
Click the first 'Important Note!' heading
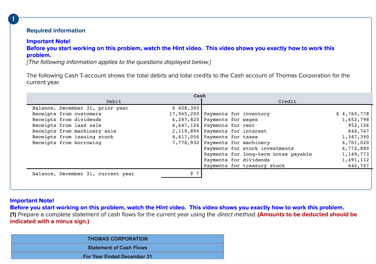point(48,41)
